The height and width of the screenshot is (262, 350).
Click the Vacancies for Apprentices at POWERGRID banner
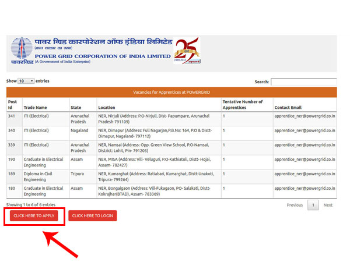(171, 92)
